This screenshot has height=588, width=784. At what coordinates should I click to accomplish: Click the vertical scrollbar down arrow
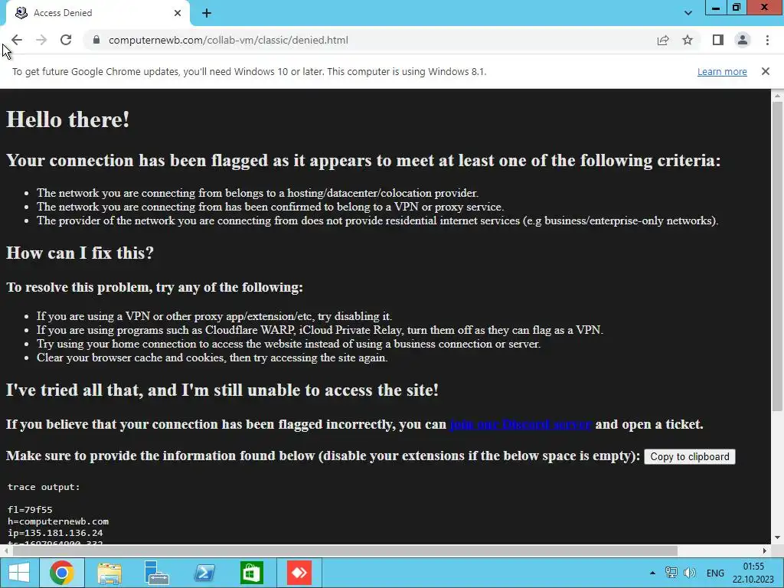coord(777,538)
